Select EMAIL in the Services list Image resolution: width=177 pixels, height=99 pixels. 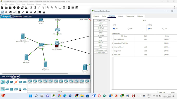click(101, 43)
